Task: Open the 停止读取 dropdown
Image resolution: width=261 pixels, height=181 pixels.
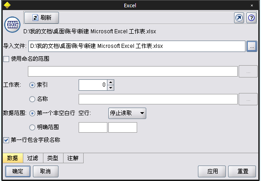Action: coord(127,113)
